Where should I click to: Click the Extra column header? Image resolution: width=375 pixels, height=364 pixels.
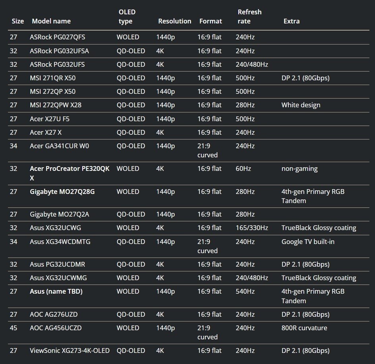(291, 21)
